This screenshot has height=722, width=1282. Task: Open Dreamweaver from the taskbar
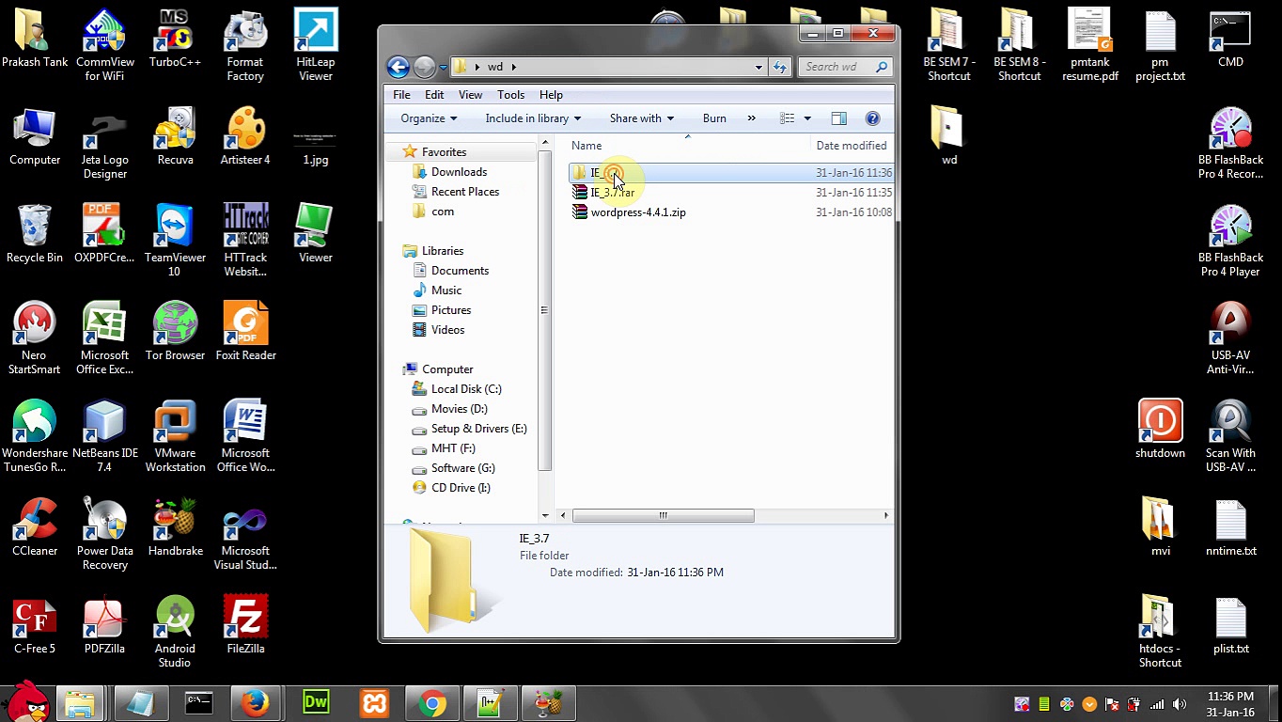point(316,703)
